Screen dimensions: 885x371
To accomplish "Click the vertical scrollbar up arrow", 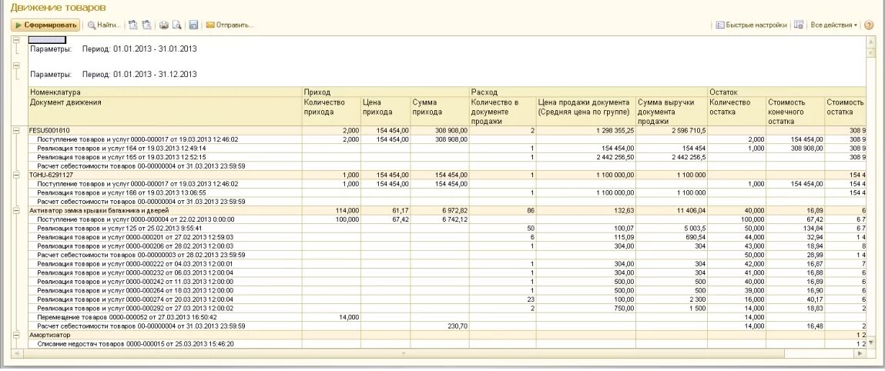I will 870,41.
